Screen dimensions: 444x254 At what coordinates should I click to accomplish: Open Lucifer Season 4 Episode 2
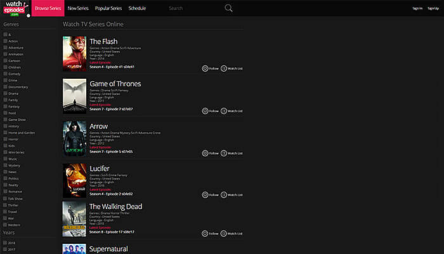(111, 194)
